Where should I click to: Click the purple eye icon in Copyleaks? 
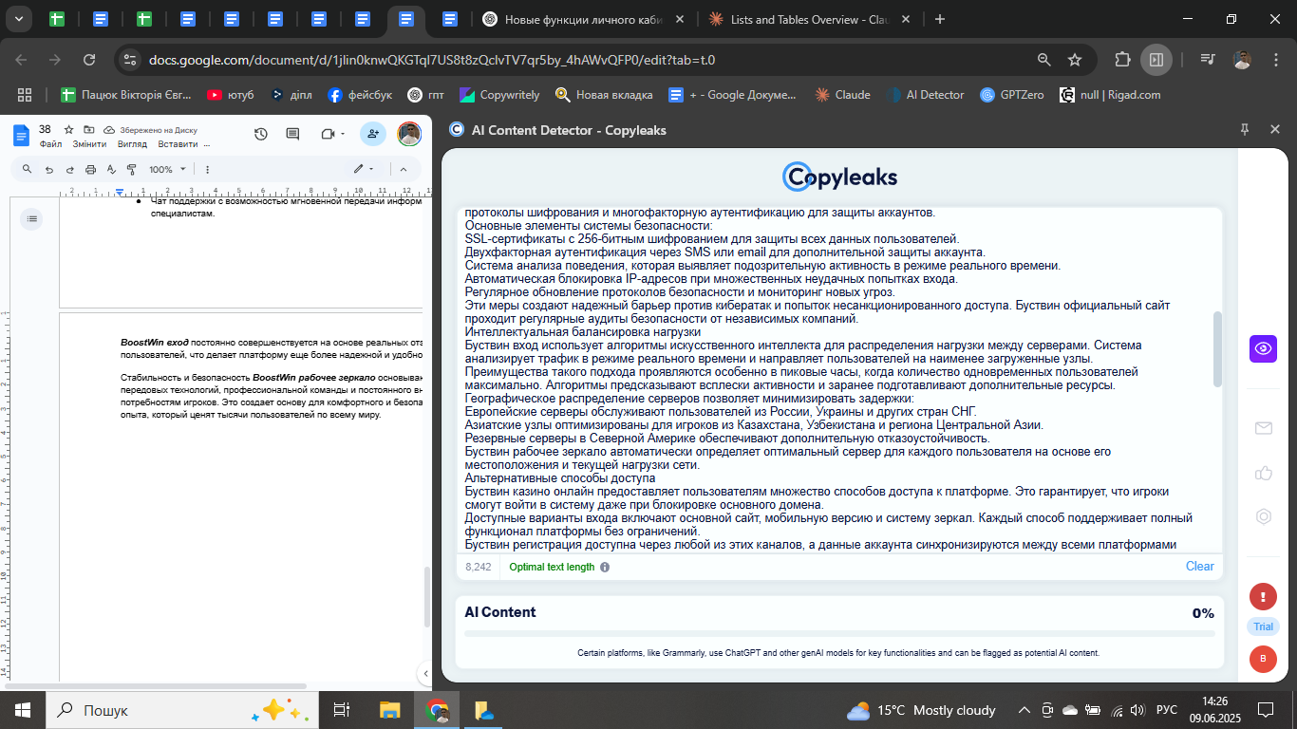(x=1263, y=348)
